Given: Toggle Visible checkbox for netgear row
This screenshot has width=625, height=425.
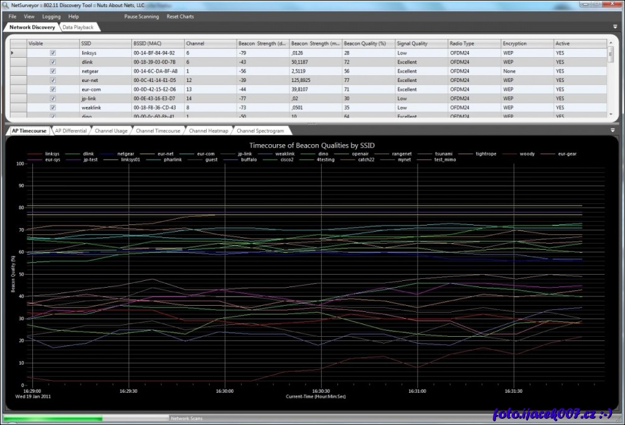Looking at the screenshot, I should click(53, 71).
